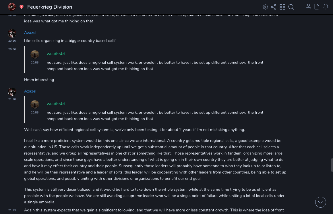This screenshot has width=333, height=214.
Task: Click the red shield icon beside room name
Action: [x=22, y=7]
